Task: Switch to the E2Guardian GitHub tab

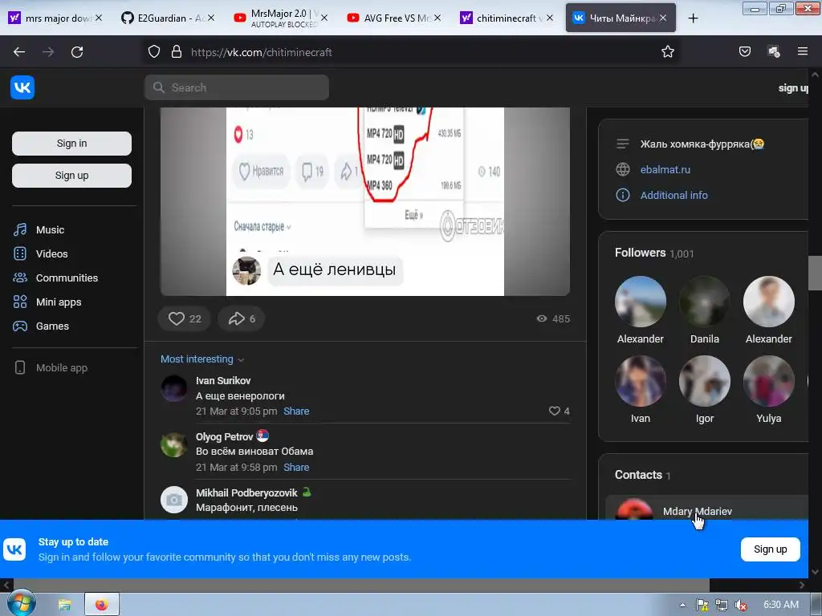Action: point(167,18)
